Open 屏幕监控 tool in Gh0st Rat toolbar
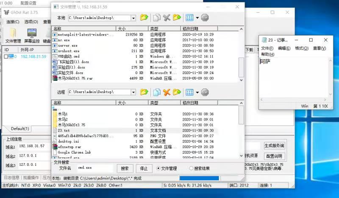 32,36
